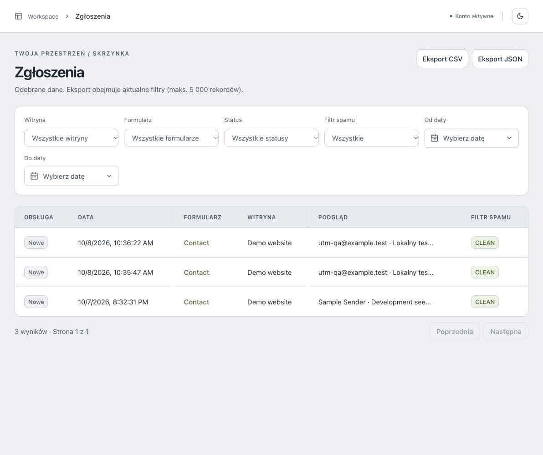The height and width of the screenshot is (455, 543).
Task: Select the date 10/8/2026, 10:36:22 AM
Action: [x=115, y=243]
